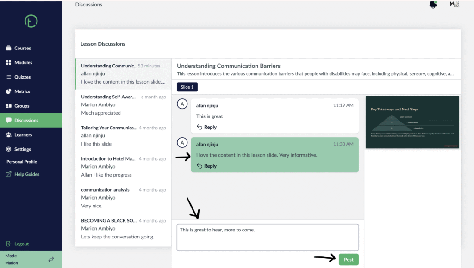Screen dimensions: 474x268
Task: Click the Settings gear icon
Action: [8, 149]
